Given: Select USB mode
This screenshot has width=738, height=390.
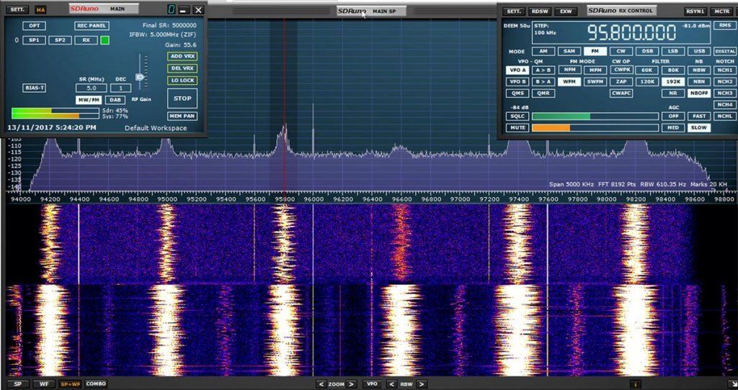Looking at the screenshot, I should tap(699, 51).
